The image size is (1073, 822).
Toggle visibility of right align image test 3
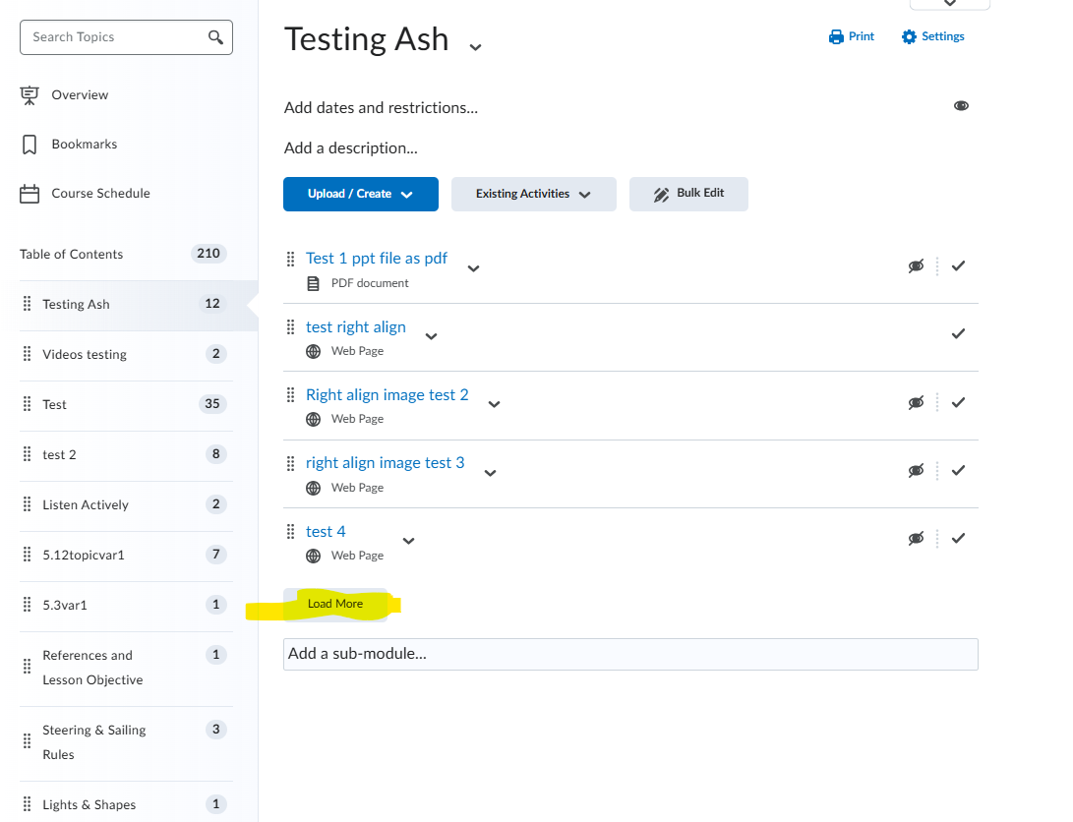[916, 471]
